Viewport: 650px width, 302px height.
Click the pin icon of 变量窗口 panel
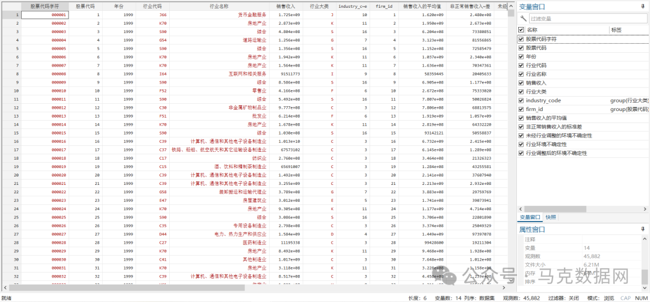(643, 7)
